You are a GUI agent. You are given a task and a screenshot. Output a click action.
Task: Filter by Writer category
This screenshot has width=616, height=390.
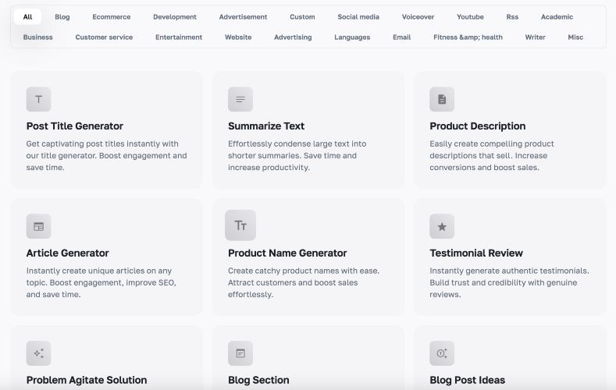[535, 37]
